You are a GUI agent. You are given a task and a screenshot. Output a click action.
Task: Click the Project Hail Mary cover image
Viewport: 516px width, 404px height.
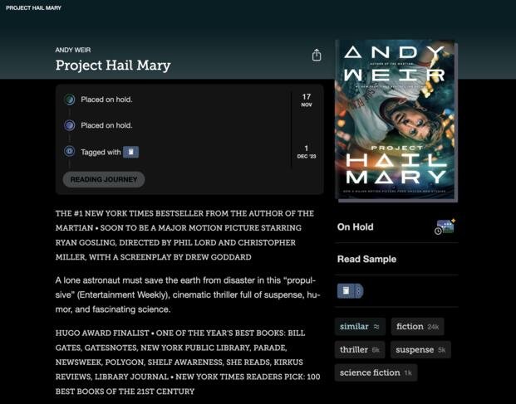pyautogui.click(x=396, y=120)
